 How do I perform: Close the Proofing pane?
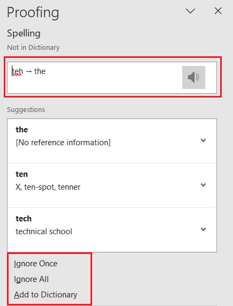[x=218, y=11]
